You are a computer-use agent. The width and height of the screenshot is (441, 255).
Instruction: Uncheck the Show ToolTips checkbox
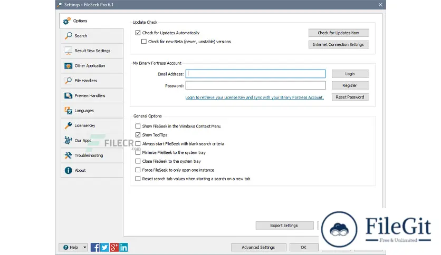pos(138,135)
